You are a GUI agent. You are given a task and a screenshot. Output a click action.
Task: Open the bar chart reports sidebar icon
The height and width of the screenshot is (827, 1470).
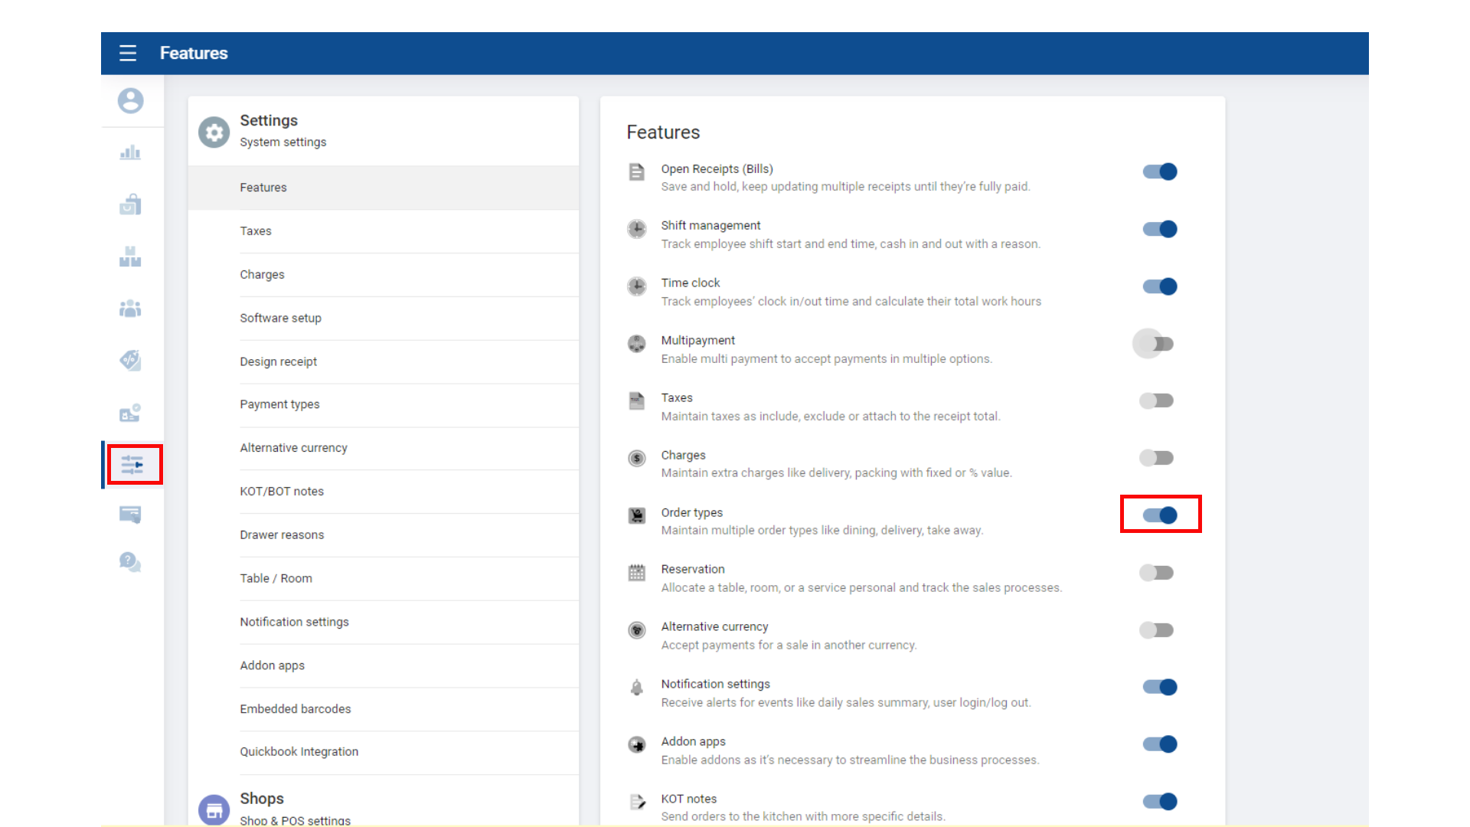[130, 152]
